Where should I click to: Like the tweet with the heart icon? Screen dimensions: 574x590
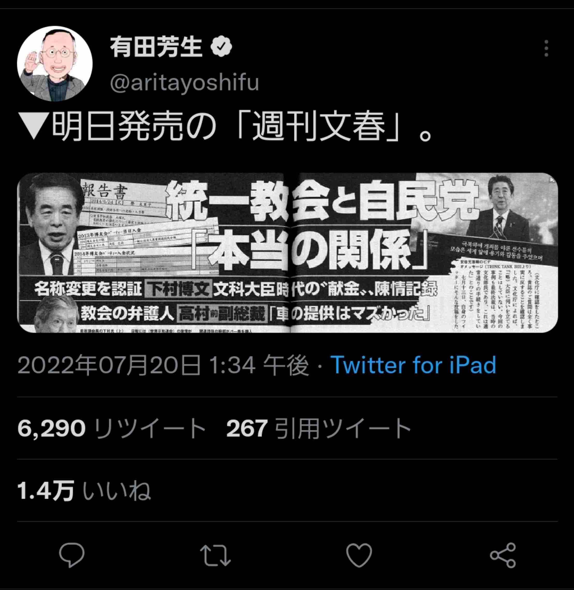(359, 555)
